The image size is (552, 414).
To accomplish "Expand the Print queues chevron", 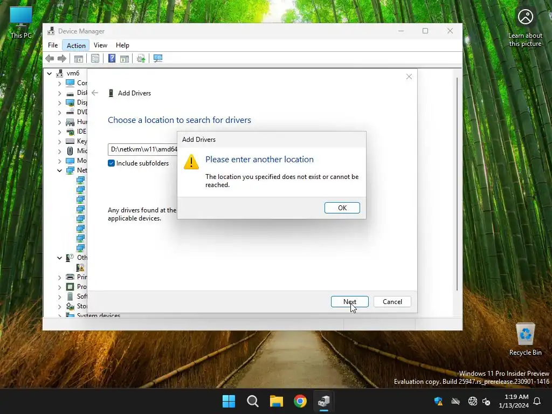I will (59, 278).
